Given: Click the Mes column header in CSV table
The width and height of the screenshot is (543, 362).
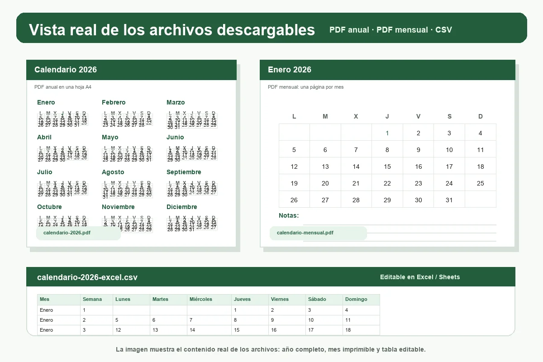Looking at the screenshot, I should [59, 300].
